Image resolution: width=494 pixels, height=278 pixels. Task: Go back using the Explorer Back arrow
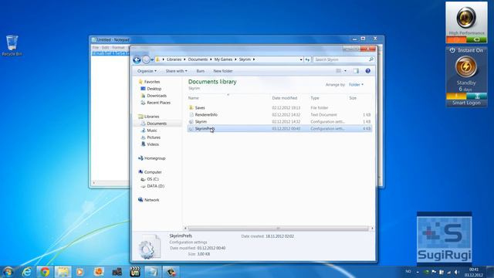click(x=137, y=59)
